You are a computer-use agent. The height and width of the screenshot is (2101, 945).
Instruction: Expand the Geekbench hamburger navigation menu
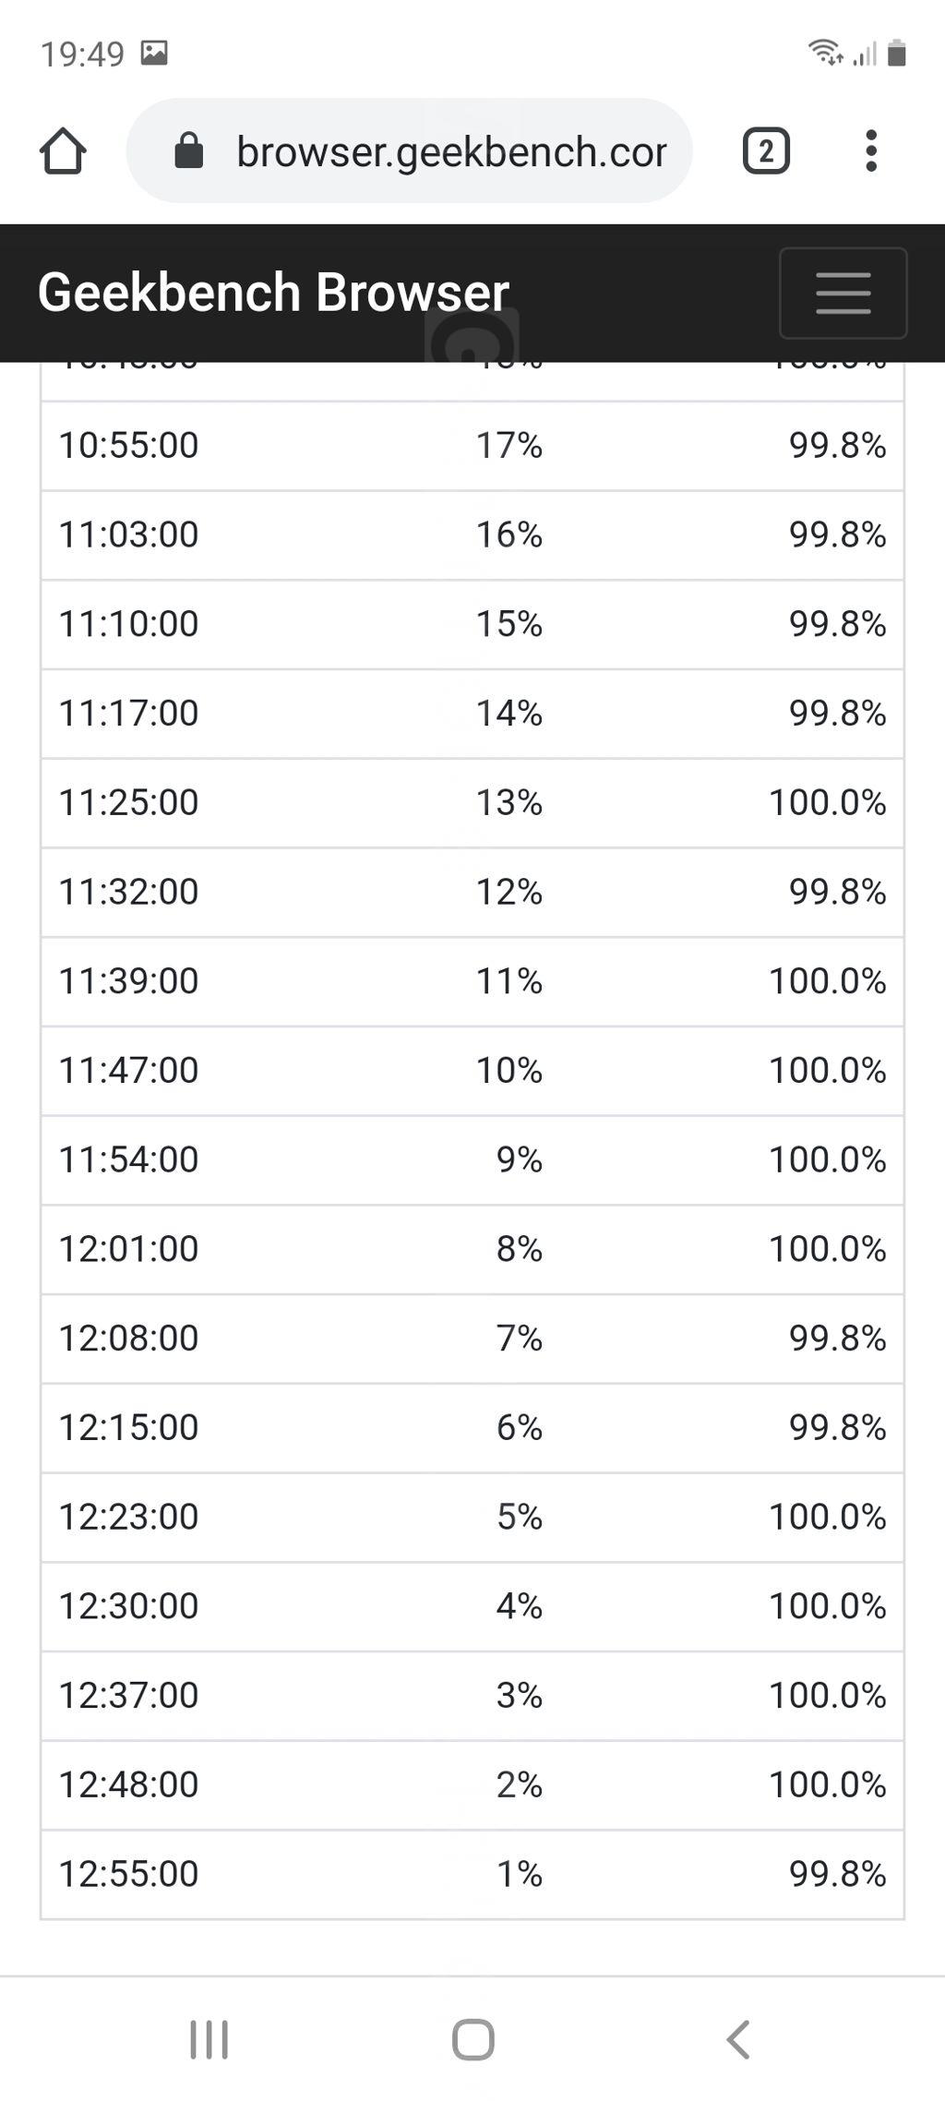pyautogui.click(x=843, y=293)
